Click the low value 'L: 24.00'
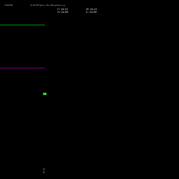 click(91, 12)
